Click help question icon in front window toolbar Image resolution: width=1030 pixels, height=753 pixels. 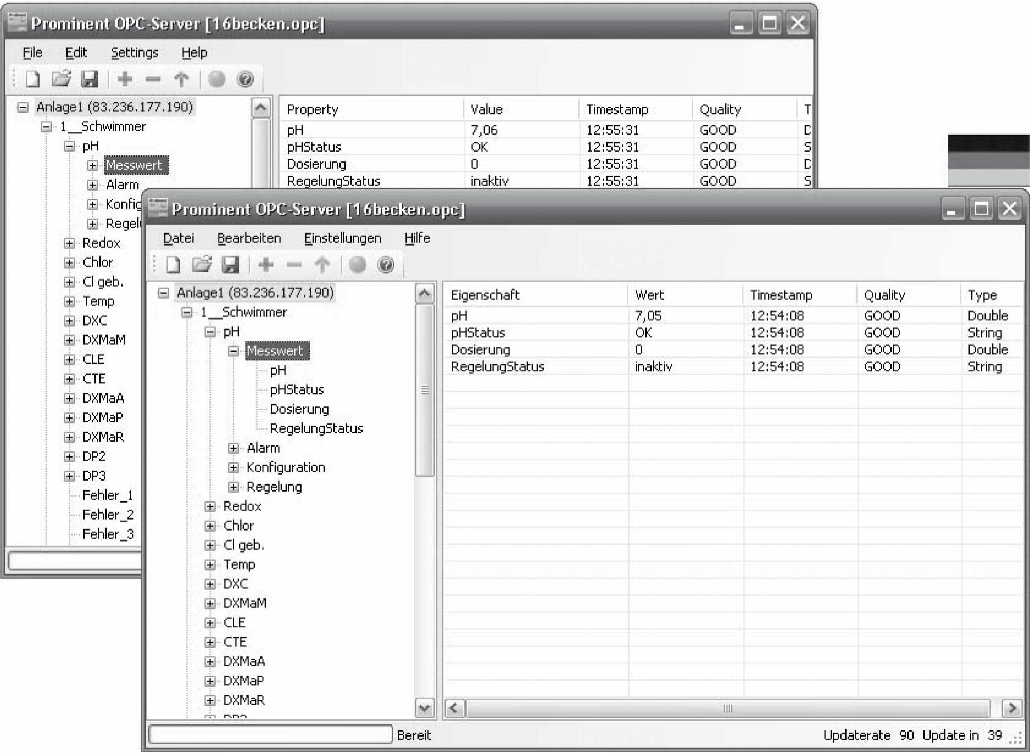pos(386,265)
